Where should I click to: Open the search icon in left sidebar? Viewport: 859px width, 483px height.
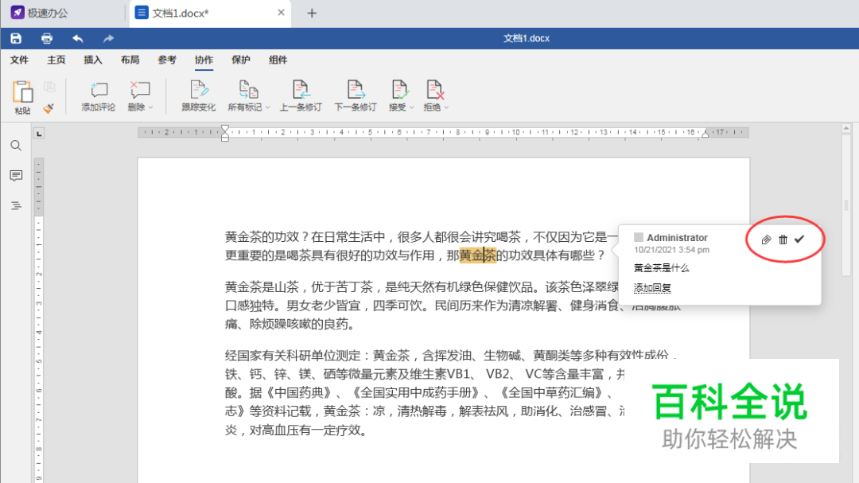(16, 146)
